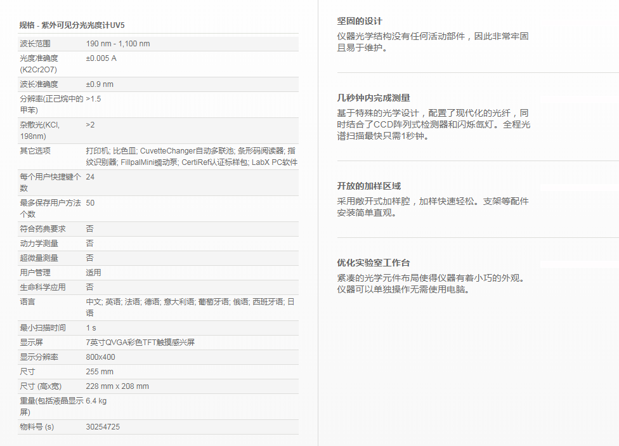Click the 光度准确度 (K2Cr2O7) row label
619x446 pixels.
tap(39, 64)
